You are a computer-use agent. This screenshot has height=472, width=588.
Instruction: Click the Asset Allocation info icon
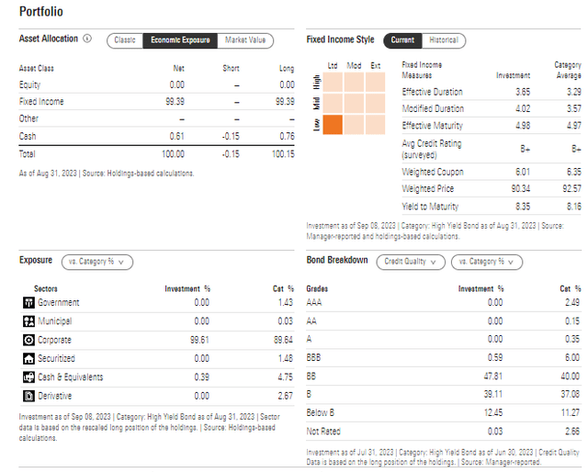pyautogui.click(x=87, y=39)
